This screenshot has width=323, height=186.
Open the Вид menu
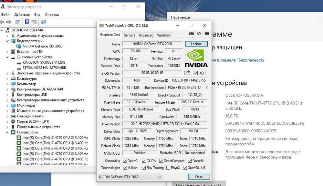coord(37,15)
